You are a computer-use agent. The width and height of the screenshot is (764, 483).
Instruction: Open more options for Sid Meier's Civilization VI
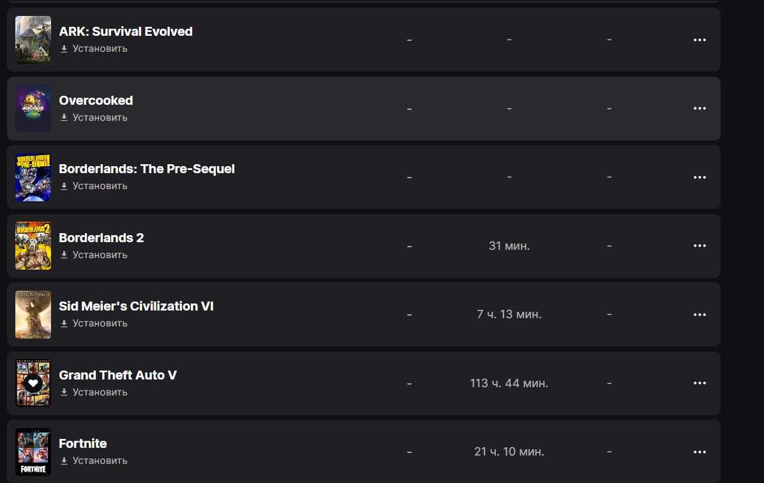pos(700,315)
